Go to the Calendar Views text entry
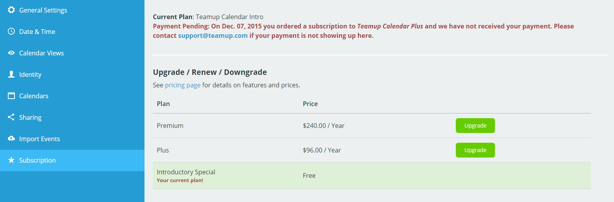614x202 pixels. [x=42, y=53]
